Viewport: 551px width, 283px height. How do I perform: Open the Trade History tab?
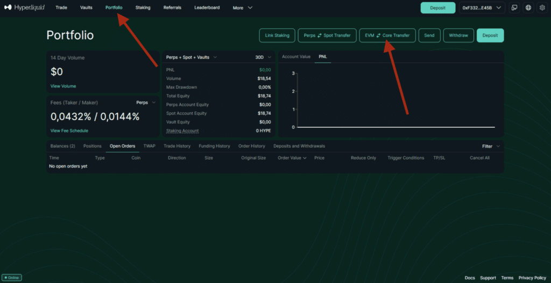coord(177,146)
